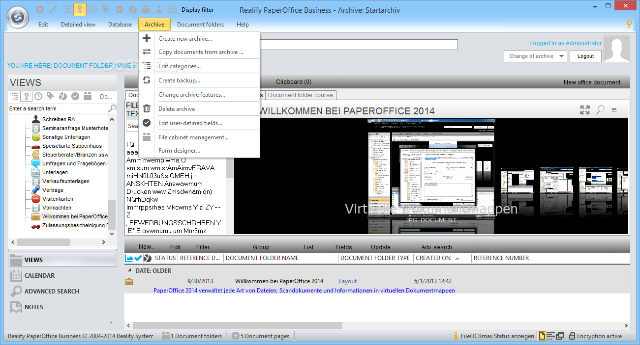Choose Edit user-defined fields...
The height and width of the screenshot is (345, 640).
click(x=199, y=123)
